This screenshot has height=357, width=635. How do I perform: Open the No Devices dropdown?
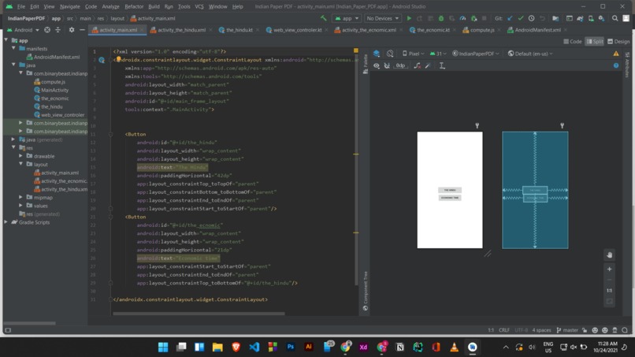tap(382, 18)
